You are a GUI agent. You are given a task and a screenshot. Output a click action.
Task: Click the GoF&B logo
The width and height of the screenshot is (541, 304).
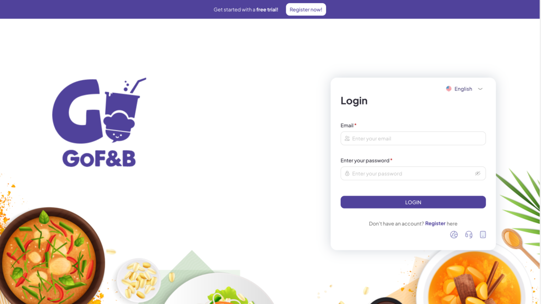99,122
